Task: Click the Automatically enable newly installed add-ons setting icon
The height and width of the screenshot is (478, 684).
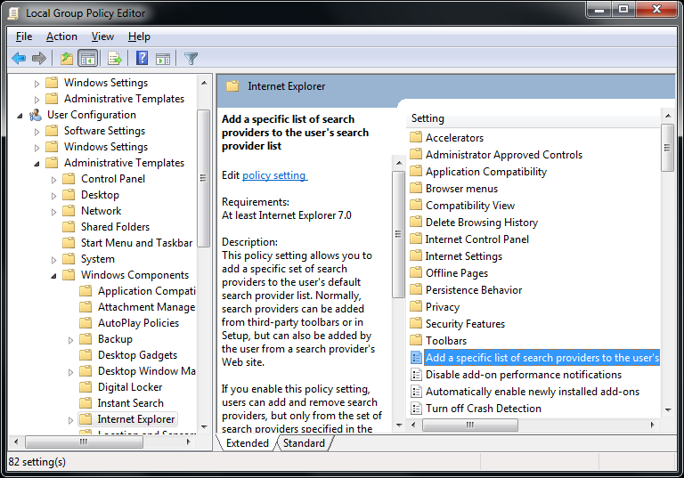Action: coord(417,392)
